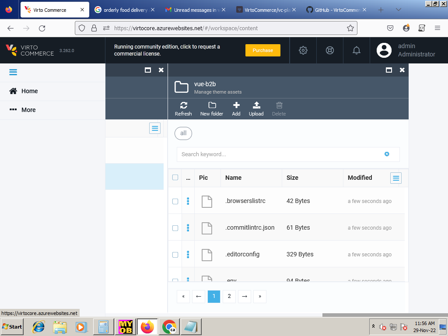
Task: Check the .browserslistrc file checkbox
Action: coord(175,201)
